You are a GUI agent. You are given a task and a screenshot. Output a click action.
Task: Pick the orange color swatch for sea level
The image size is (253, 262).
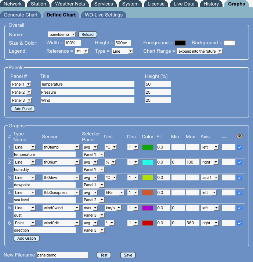148,192
